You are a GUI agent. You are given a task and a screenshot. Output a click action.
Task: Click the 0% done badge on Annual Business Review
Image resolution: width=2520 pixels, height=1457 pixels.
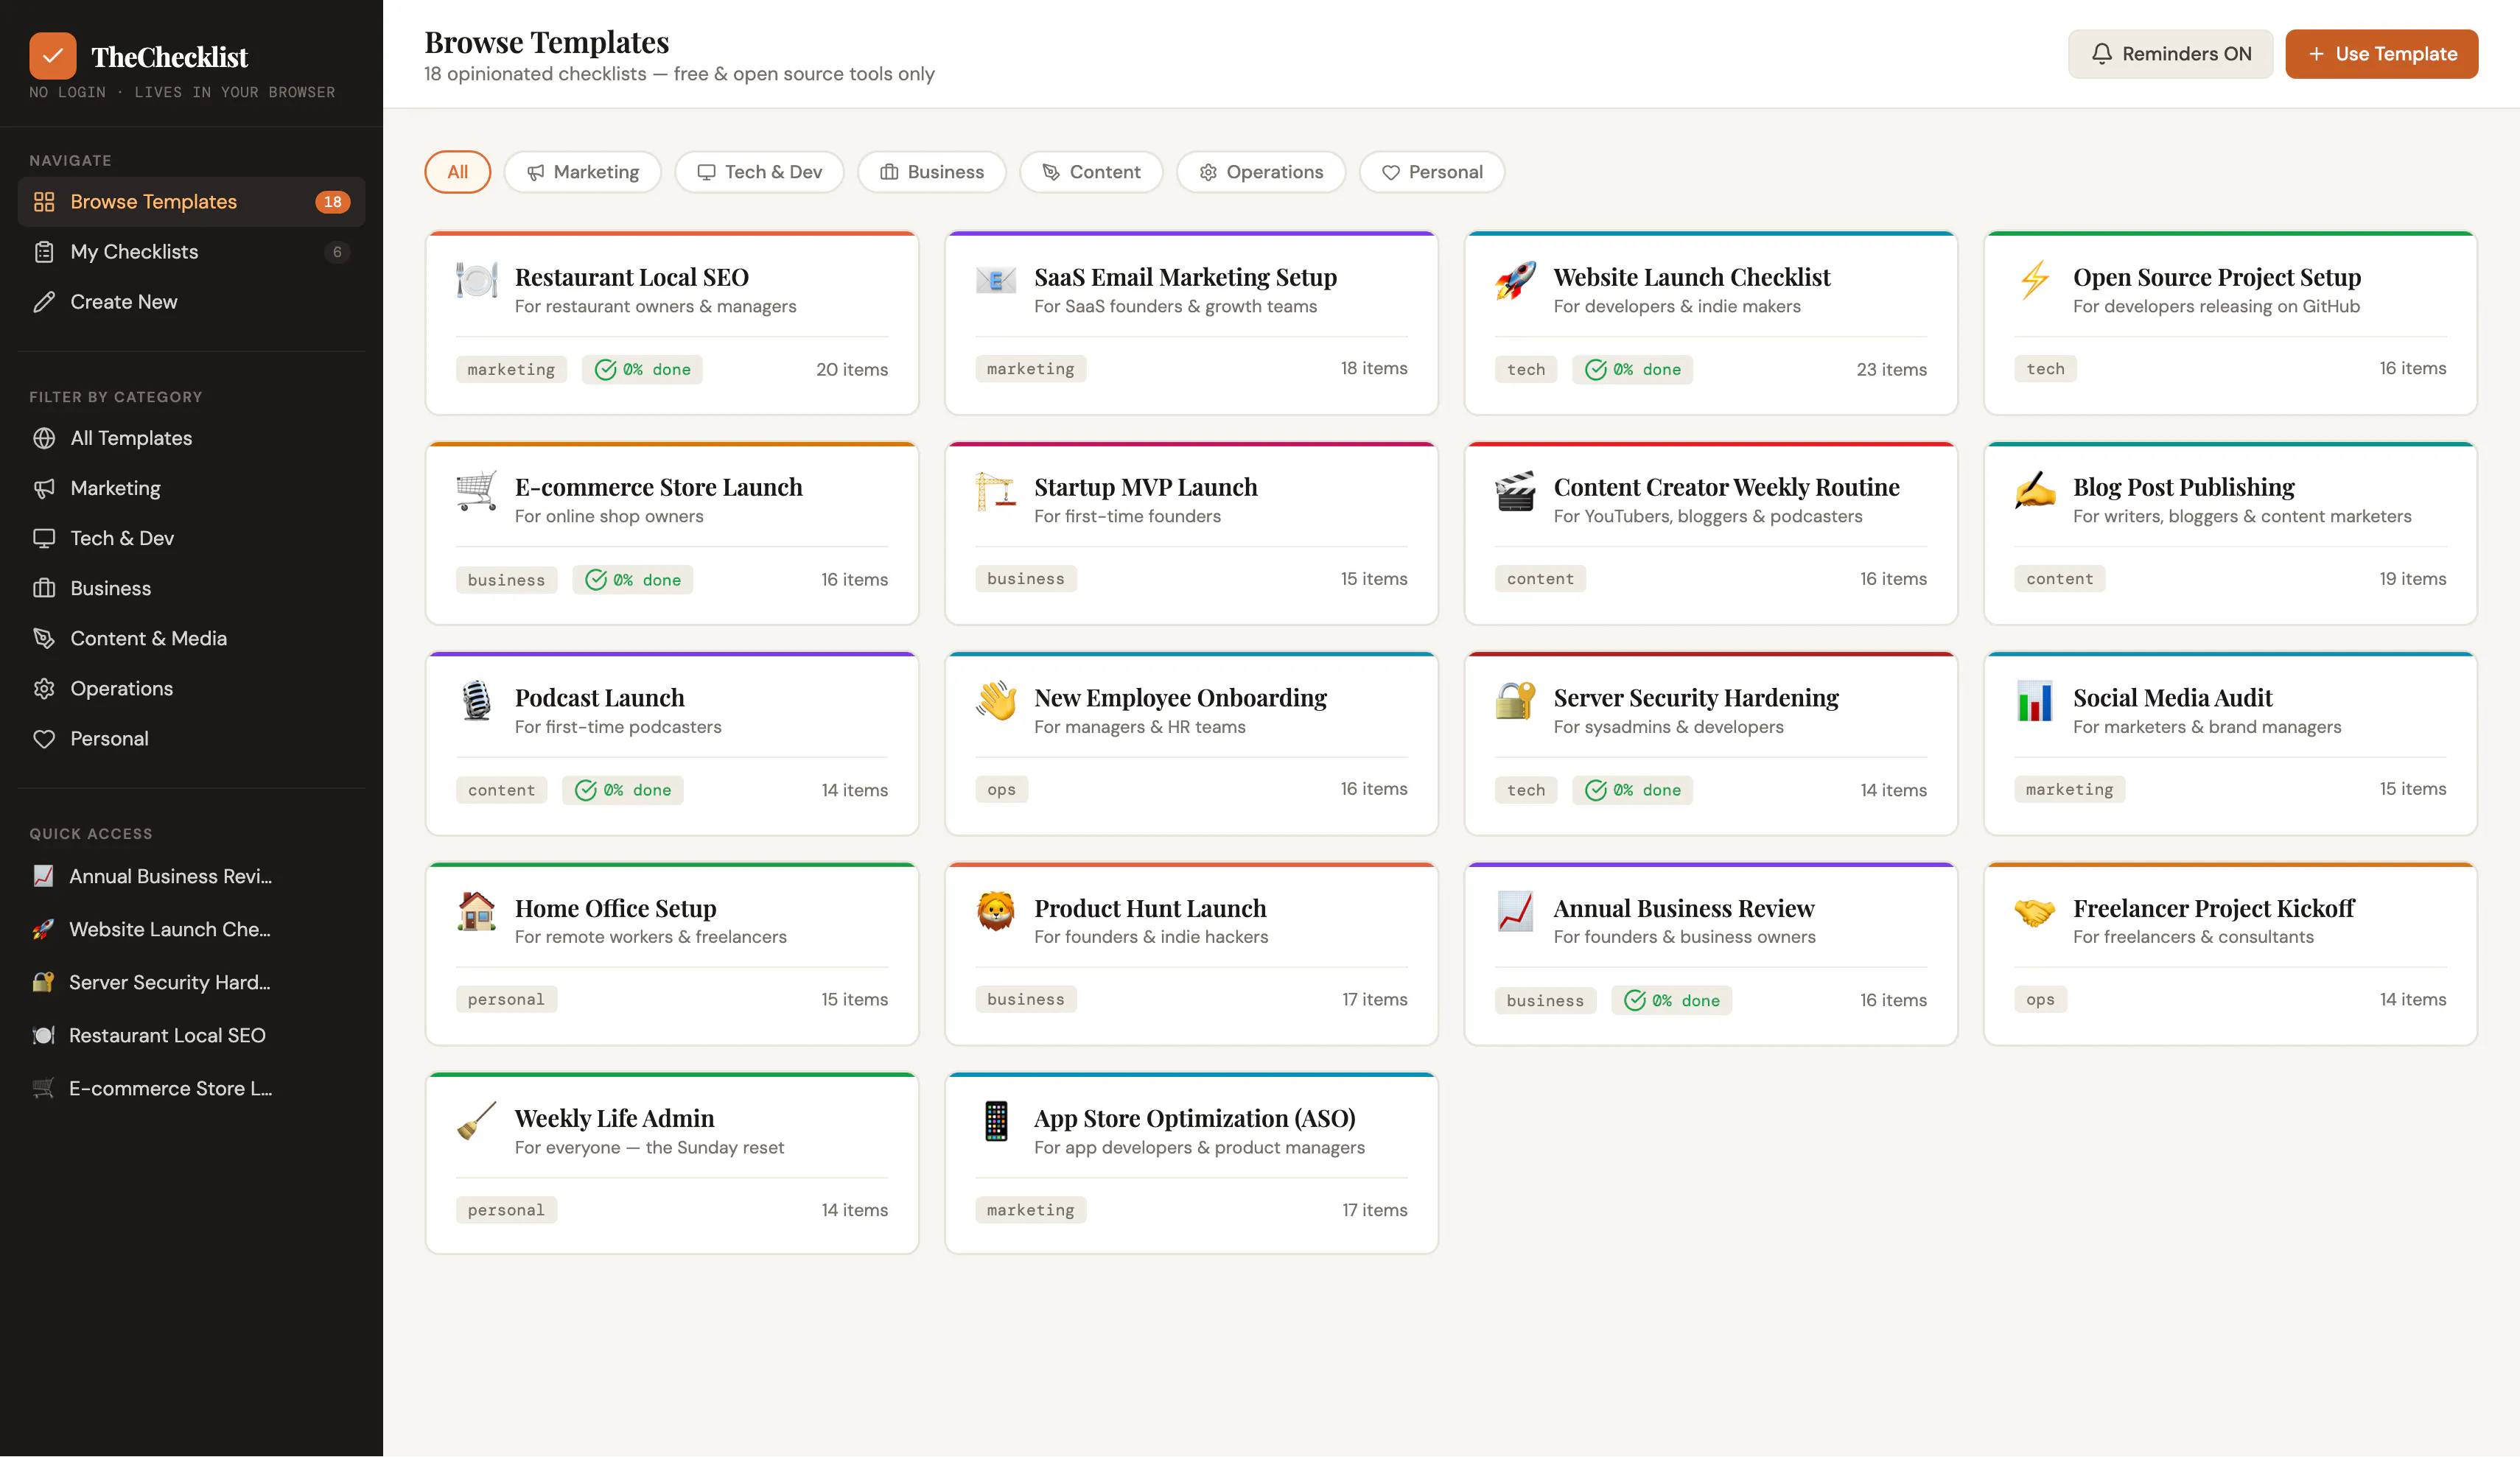pos(1671,1000)
